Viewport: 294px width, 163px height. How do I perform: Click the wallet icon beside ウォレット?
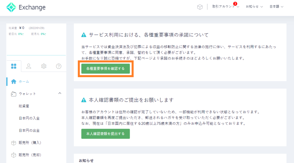pos(13,94)
